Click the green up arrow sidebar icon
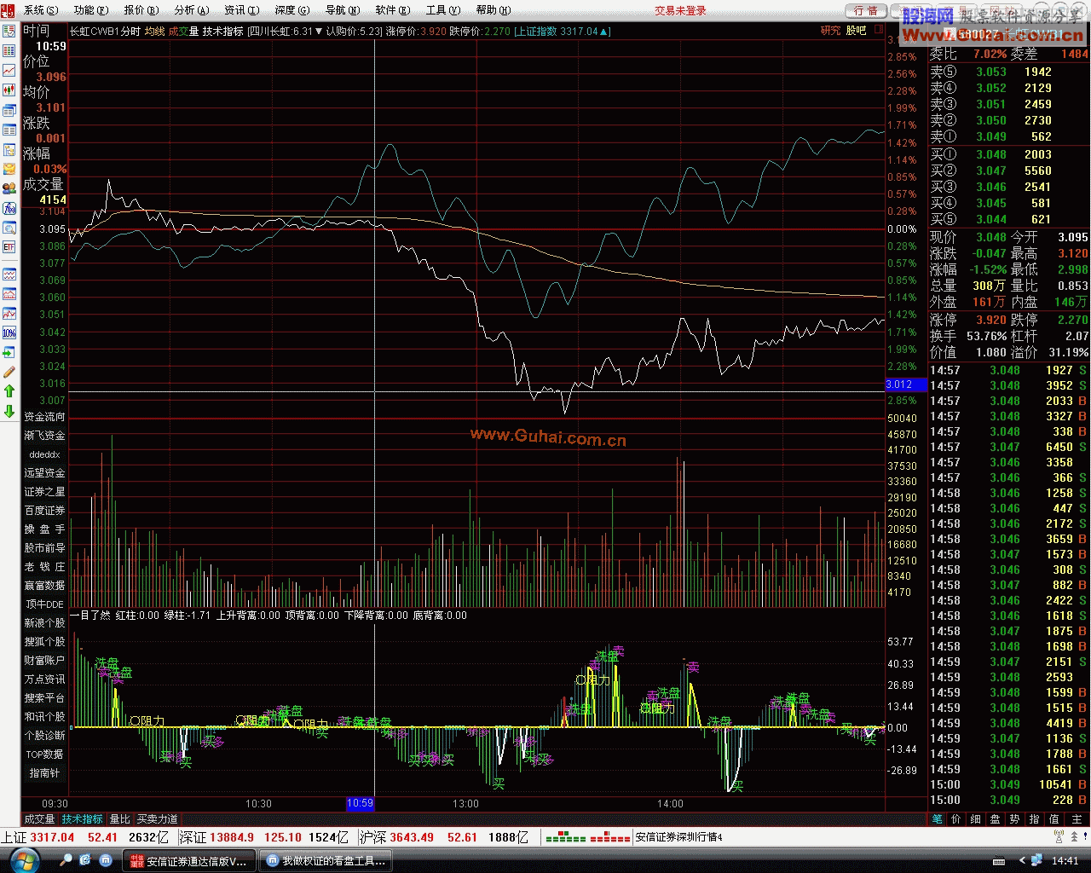The width and height of the screenshot is (1091, 873). pyautogui.click(x=9, y=391)
